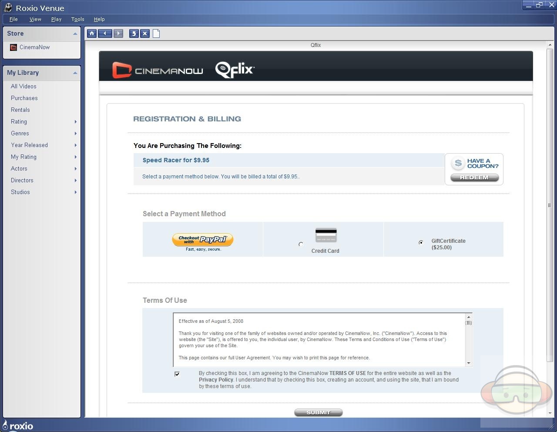The height and width of the screenshot is (432, 557).
Task: Open the Play menu
Action: tap(56, 19)
